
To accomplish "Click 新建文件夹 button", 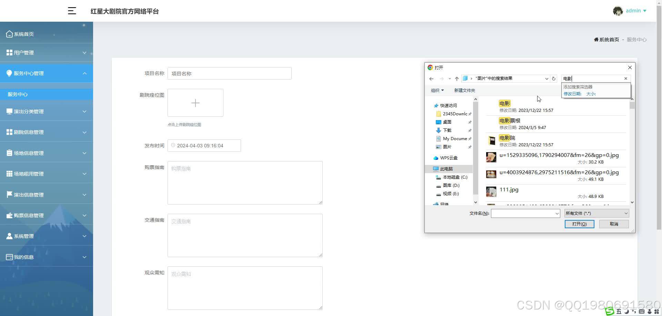I will pos(464,90).
